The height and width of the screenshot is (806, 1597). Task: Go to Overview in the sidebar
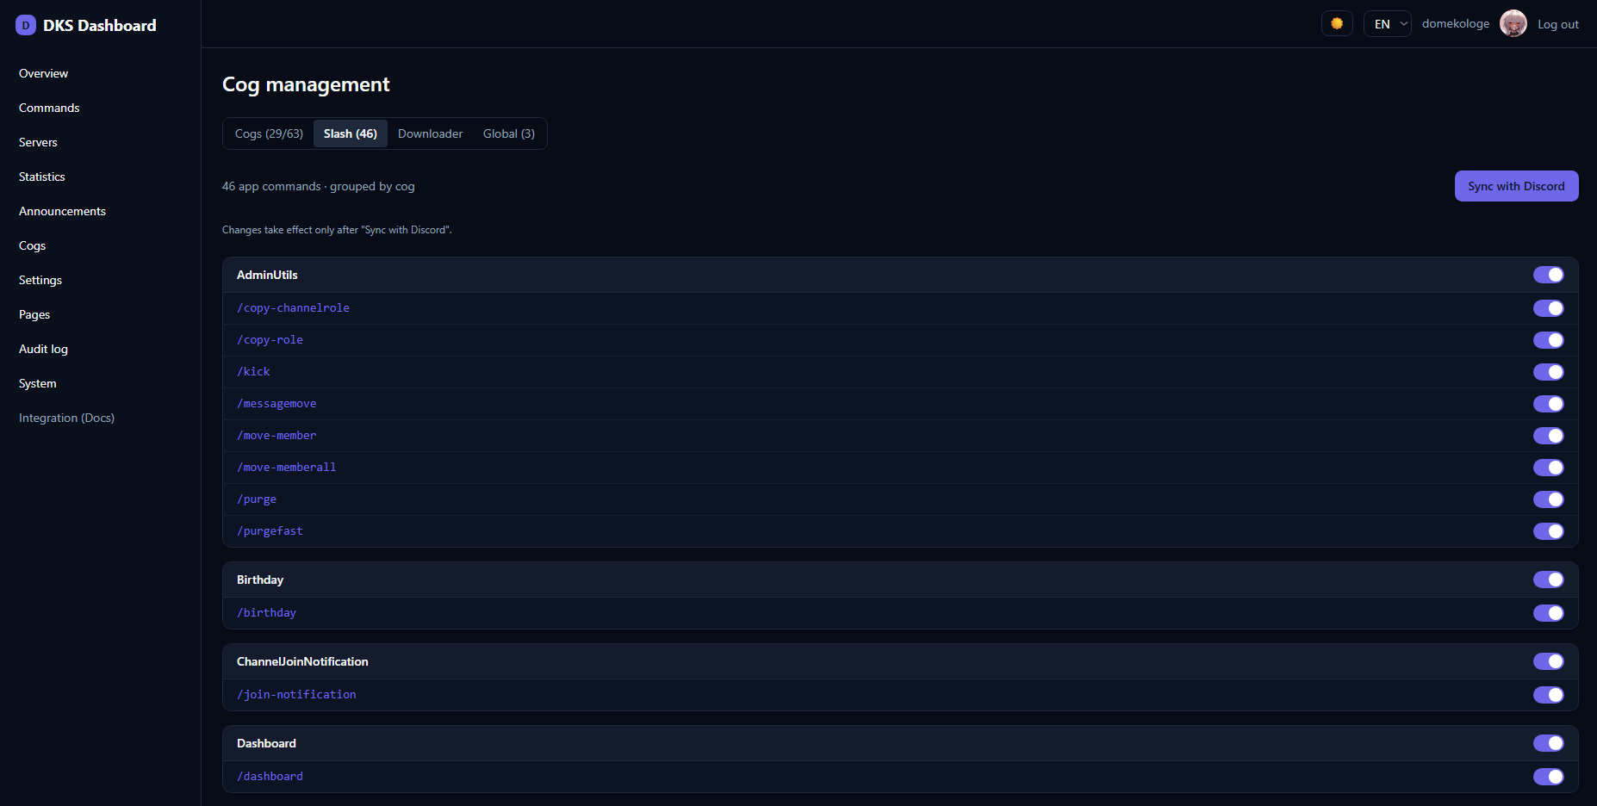44,73
